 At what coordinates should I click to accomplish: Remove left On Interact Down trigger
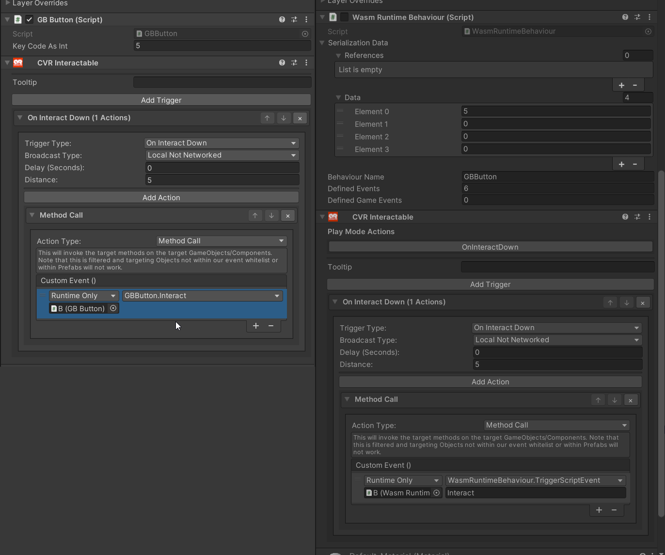pyautogui.click(x=300, y=118)
